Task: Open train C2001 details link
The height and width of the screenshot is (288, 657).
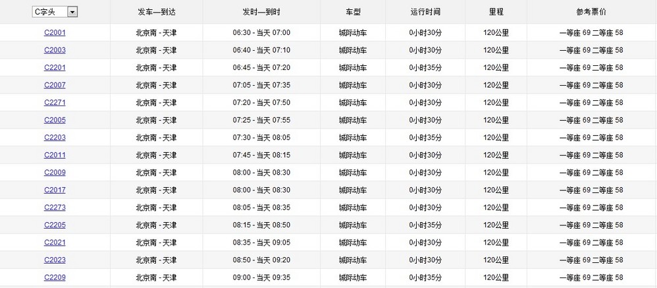Action: [x=55, y=33]
